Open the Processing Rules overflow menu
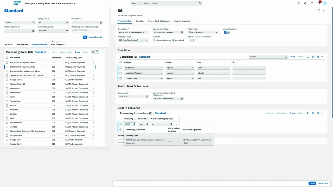Screen dimensions: 333x187 pos(102,52)
